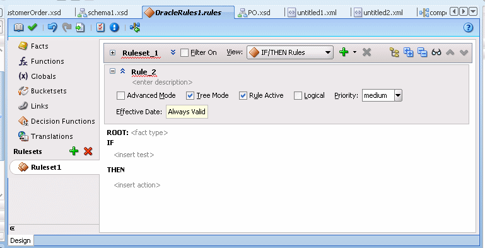Undo last change with blue arrow
The width and height of the screenshot is (485, 248).
(52, 28)
